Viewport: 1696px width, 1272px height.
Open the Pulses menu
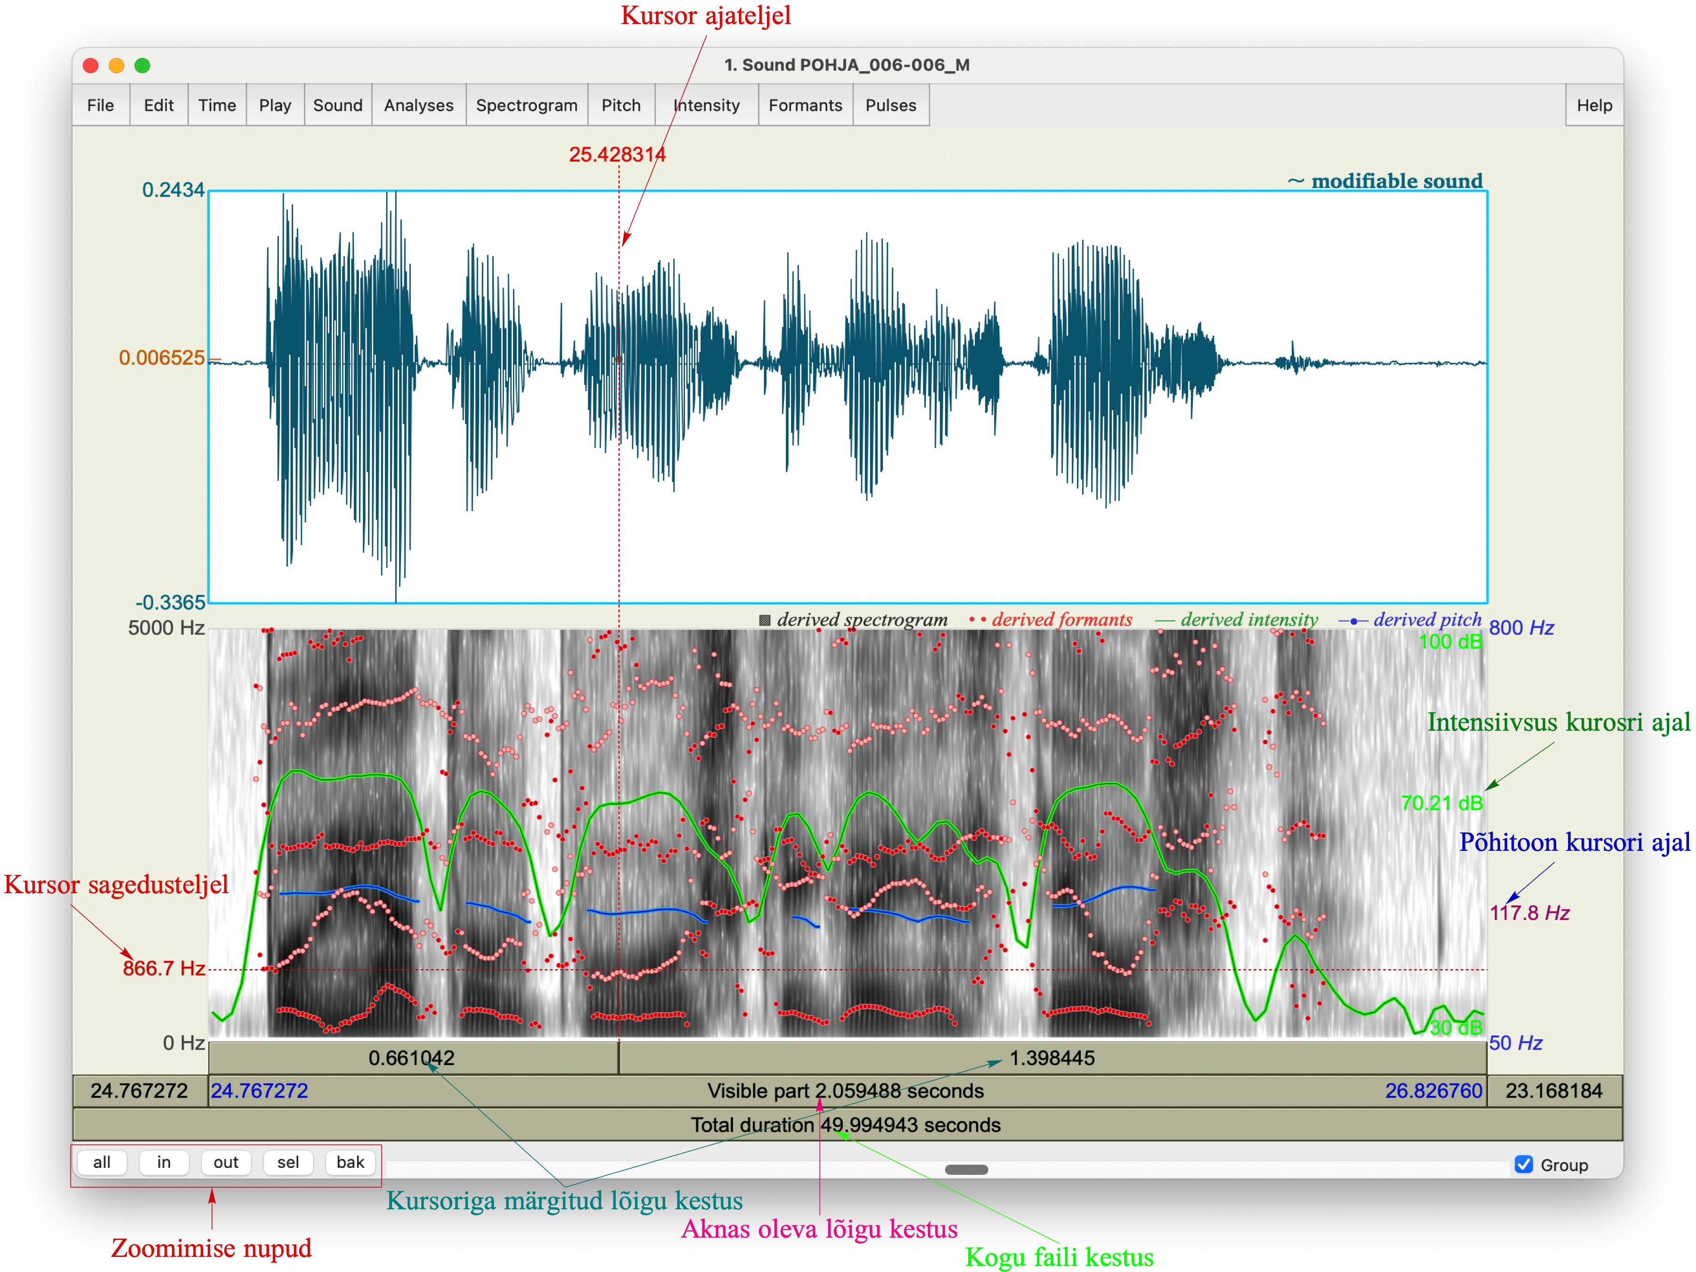891,105
